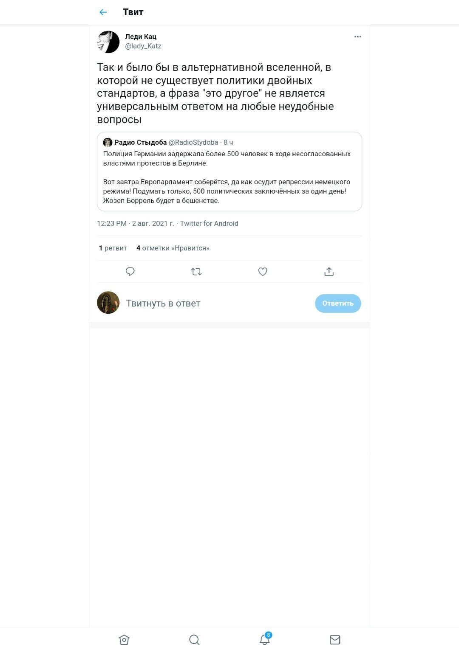Share the tweet via upload icon
The image size is (459, 652).
tap(329, 272)
